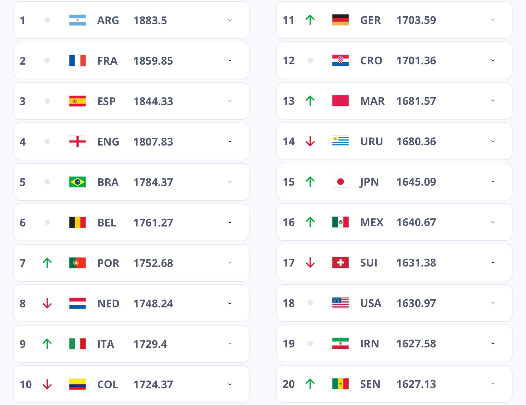Click the no-change dot beside Belgium
Image resolution: width=526 pixels, height=405 pixels.
click(47, 223)
